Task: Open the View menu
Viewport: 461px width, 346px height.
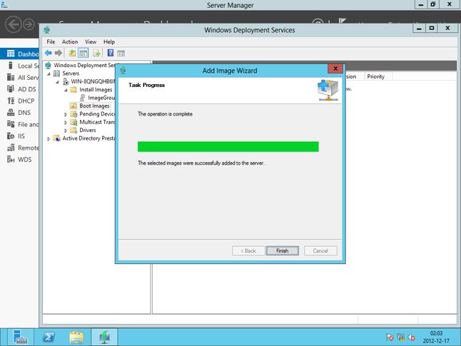Action: [91, 42]
